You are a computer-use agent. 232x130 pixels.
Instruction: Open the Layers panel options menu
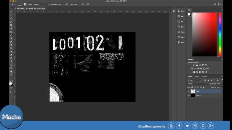click(x=222, y=76)
